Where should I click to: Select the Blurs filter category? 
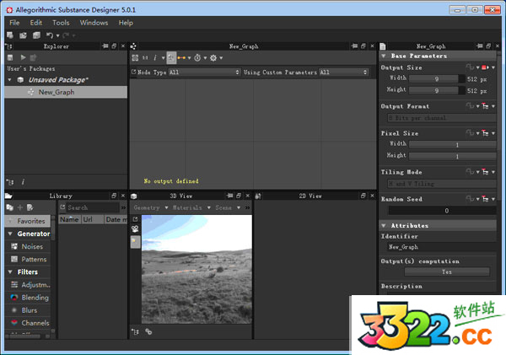click(29, 310)
